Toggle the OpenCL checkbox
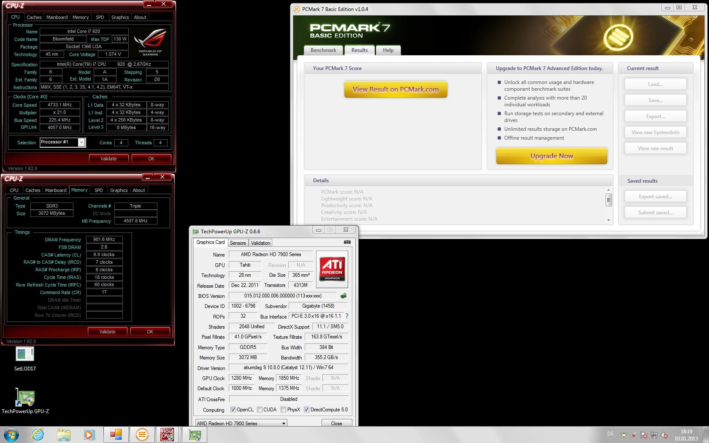The width and height of the screenshot is (709, 443). click(x=233, y=410)
